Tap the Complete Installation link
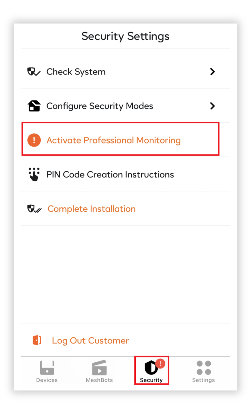Viewport: 251px width, 414px height. (x=91, y=209)
